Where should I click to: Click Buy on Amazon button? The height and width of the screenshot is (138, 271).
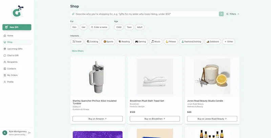[98, 119]
